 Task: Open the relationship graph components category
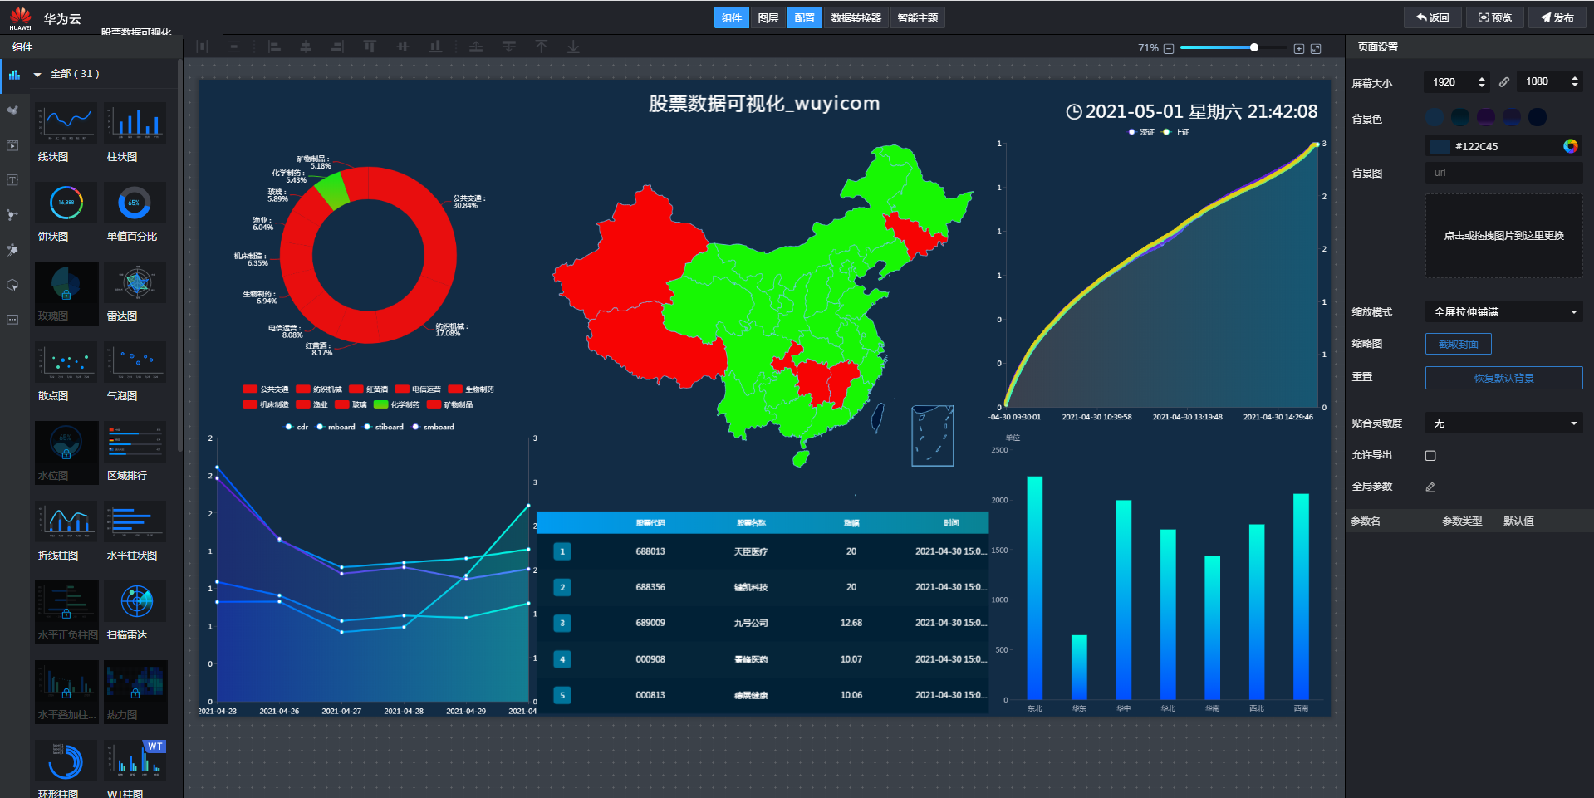[12, 215]
